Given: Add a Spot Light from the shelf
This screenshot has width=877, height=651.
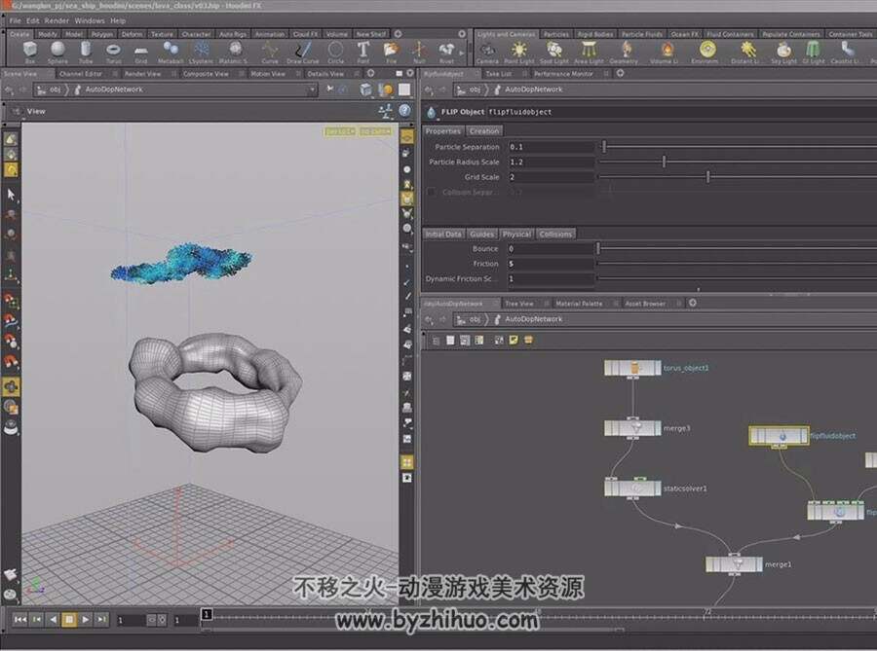Looking at the screenshot, I should tap(554, 53).
